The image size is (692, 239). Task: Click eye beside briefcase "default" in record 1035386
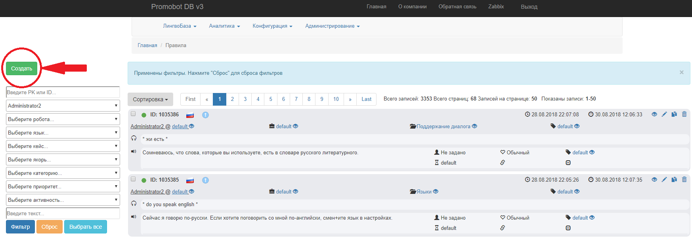click(295, 126)
